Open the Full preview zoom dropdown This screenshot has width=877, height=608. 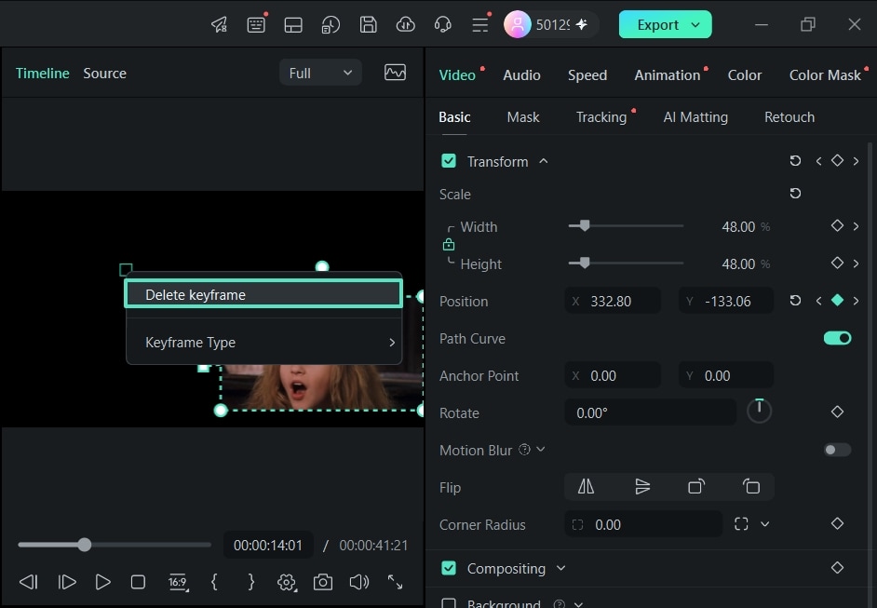click(320, 73)
